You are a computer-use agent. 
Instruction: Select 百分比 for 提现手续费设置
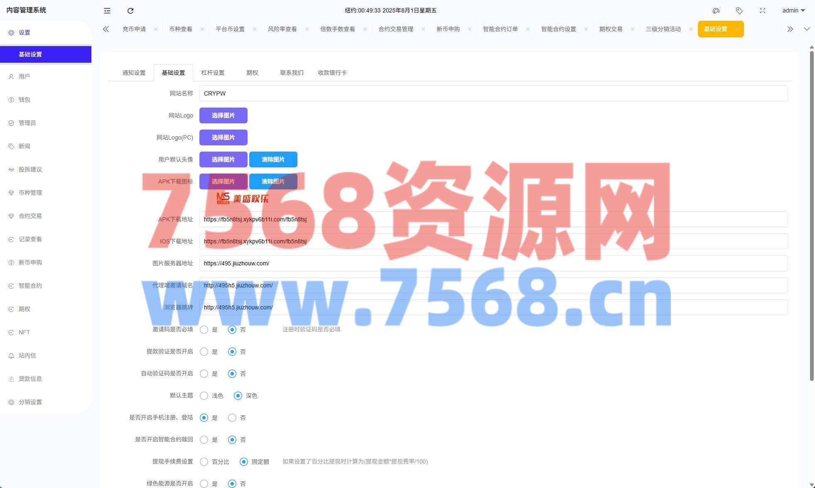pos(204,462)
